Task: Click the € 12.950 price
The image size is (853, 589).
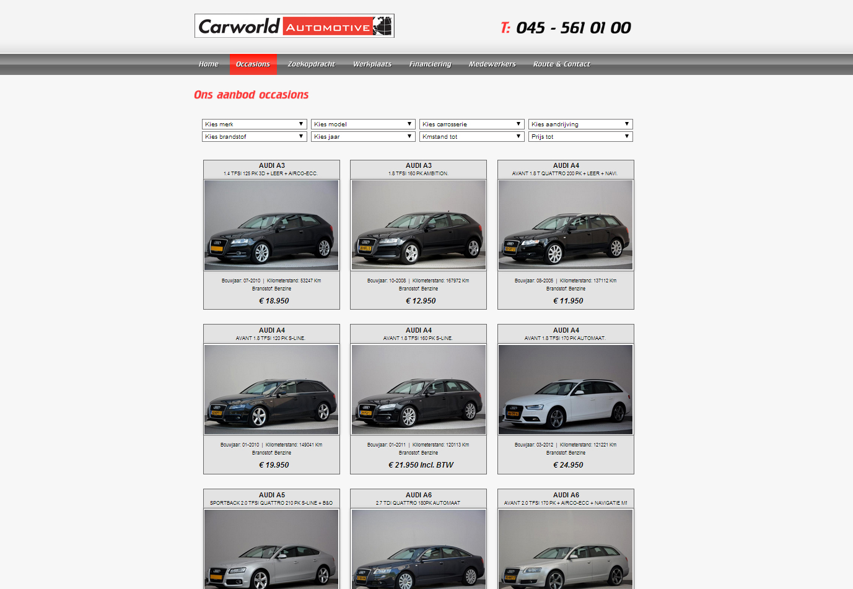Action: [x=421, y=301]
